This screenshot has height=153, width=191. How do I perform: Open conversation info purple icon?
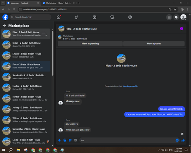coord(181,29)
